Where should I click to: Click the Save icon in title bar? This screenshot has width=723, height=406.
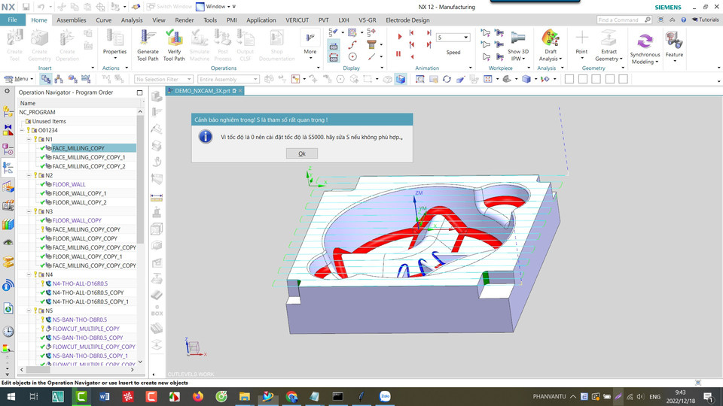point(26,7)
